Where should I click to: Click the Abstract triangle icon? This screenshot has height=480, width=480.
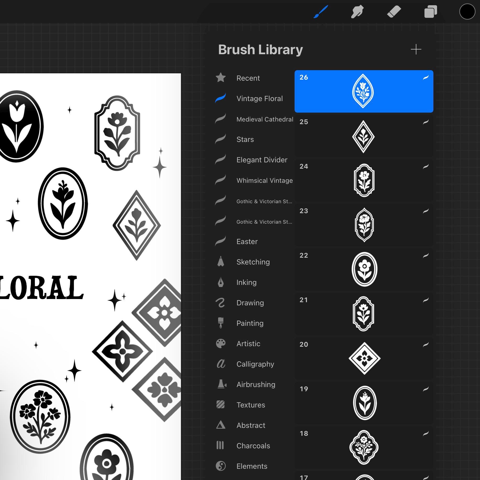click(220, 425)
